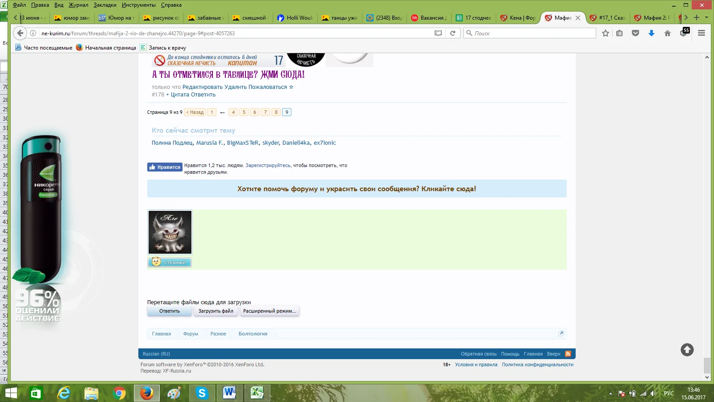Open the Файл menu
The width and height of the screenshot is (714, 402).
point(19,5)
